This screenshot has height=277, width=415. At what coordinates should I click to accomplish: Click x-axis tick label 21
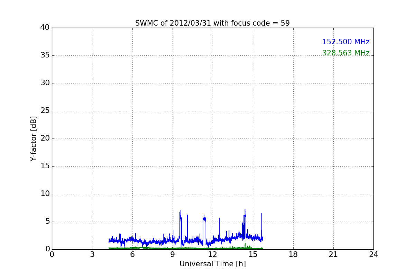[x=333, y=254]
